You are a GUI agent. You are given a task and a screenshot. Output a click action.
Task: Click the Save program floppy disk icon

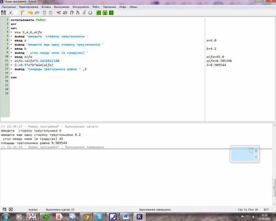[3, 13]
